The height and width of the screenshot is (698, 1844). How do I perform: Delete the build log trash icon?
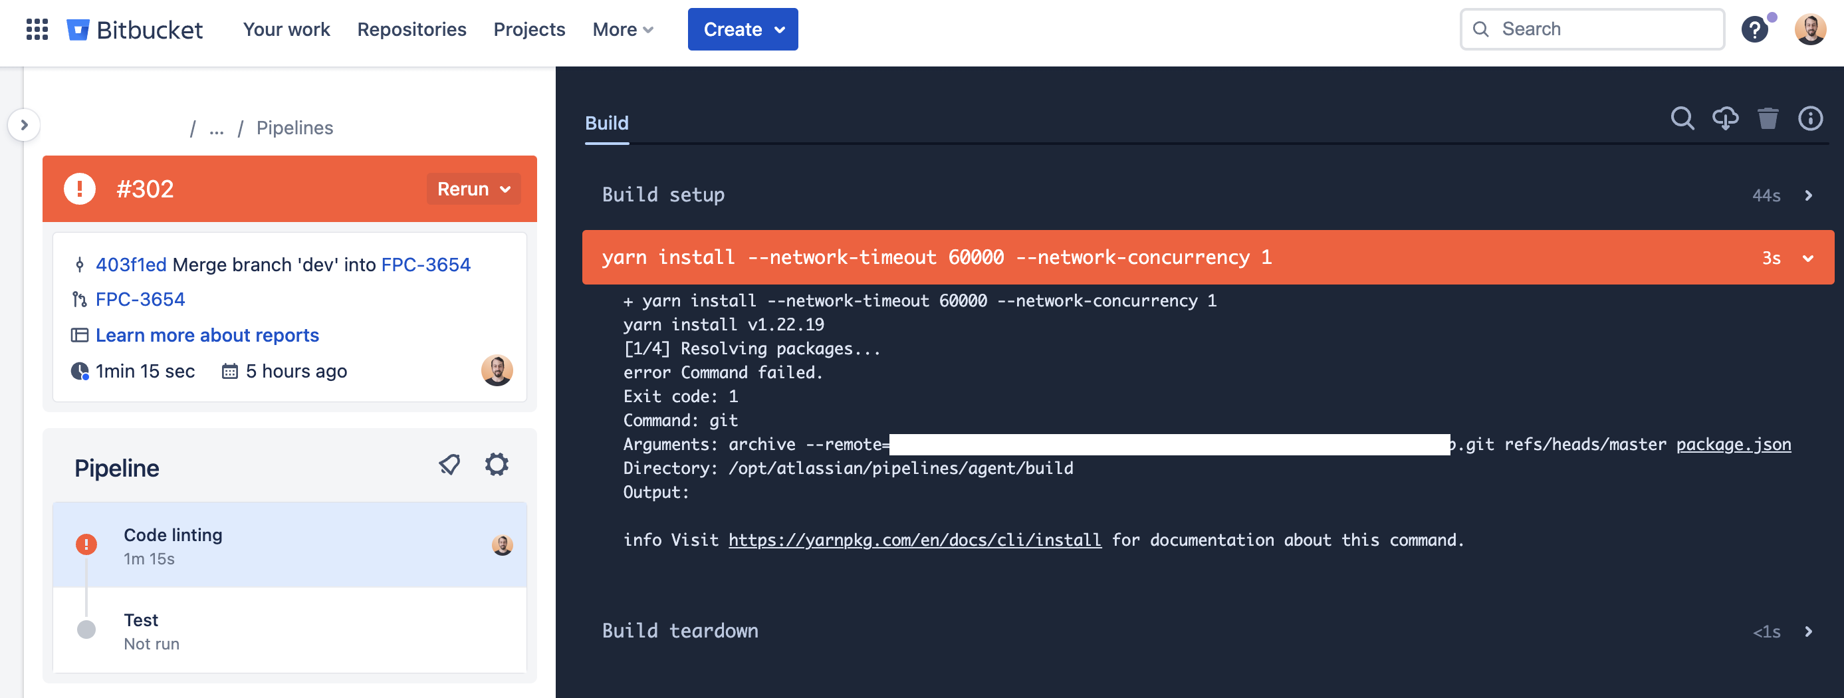point(1768,118)
